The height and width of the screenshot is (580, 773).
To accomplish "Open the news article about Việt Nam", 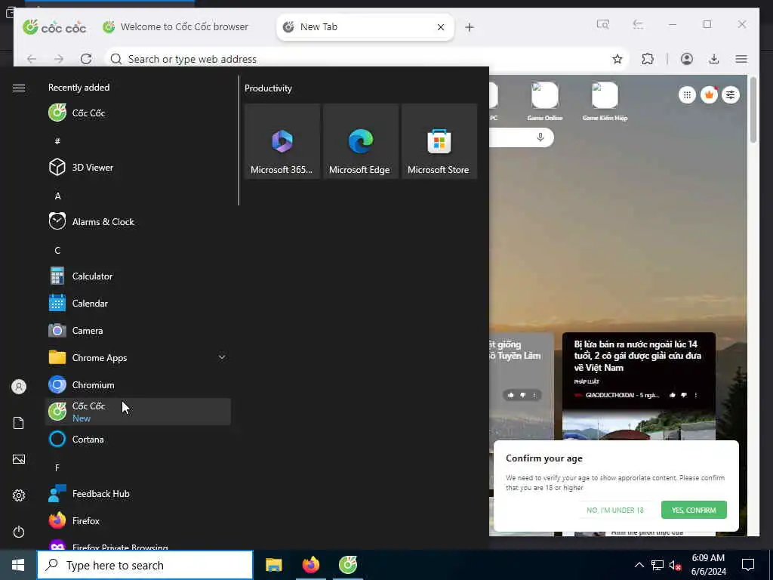I will point(637,356).
